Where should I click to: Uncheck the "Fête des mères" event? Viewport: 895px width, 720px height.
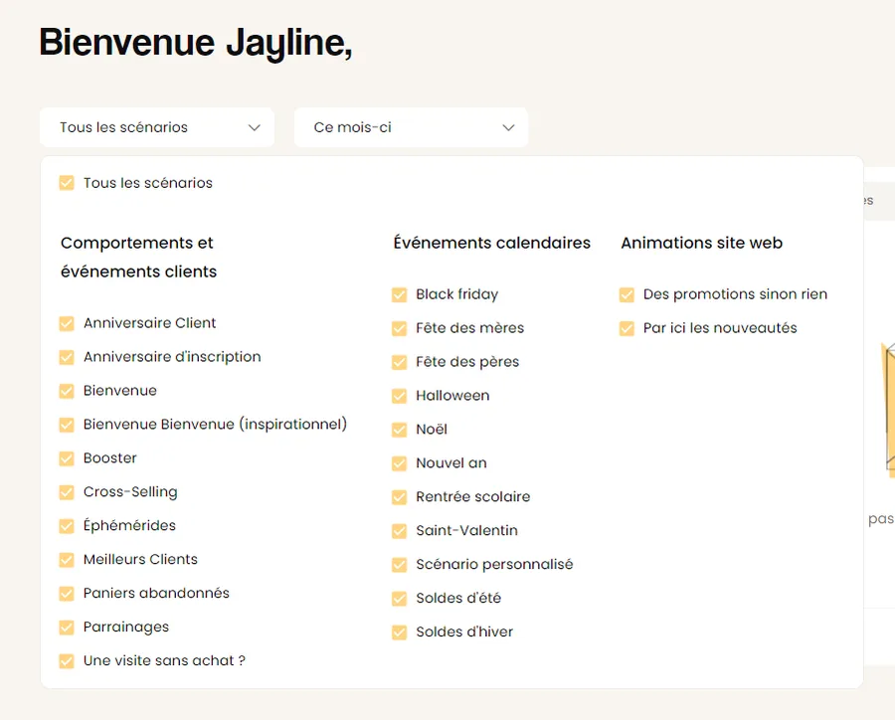[398, 328]
